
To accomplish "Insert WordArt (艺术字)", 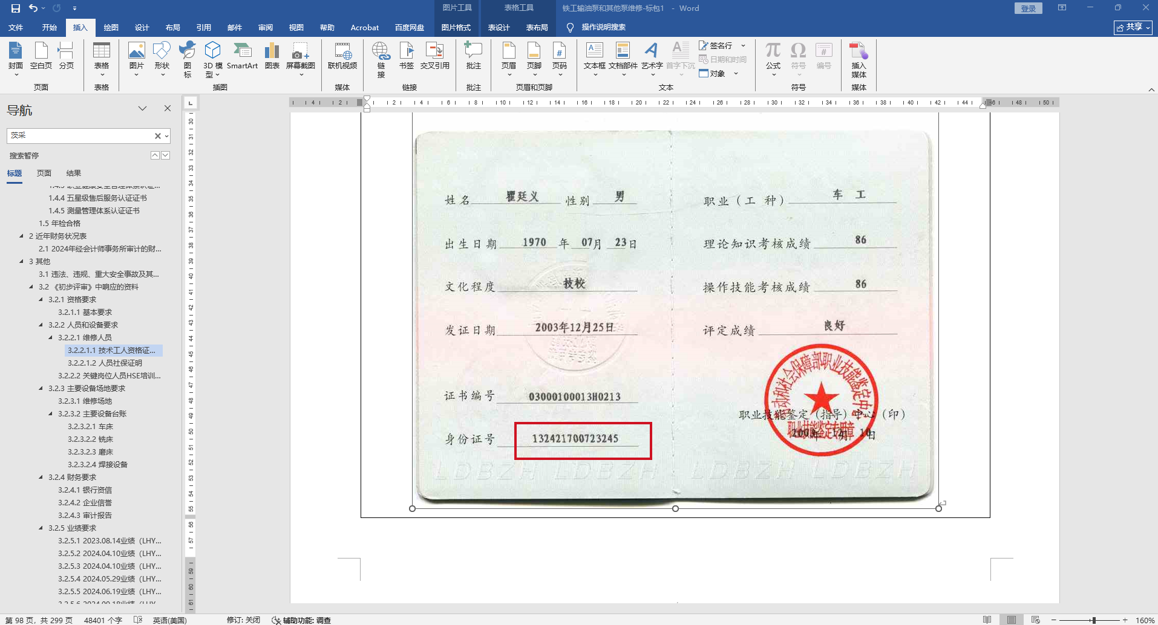I will click(652, 59).
